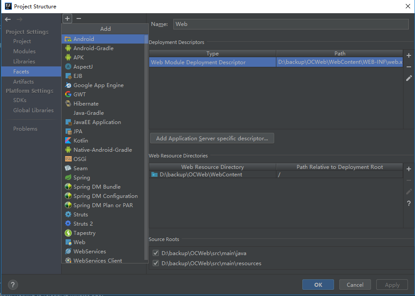This screenshot has height=296, width=415.
Task: Add a web resource directory with the plus icon
Action: click(x=409, y=169)
